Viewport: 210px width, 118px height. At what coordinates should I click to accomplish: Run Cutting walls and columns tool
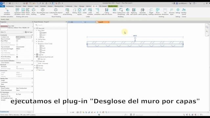(x=107, y=11)
